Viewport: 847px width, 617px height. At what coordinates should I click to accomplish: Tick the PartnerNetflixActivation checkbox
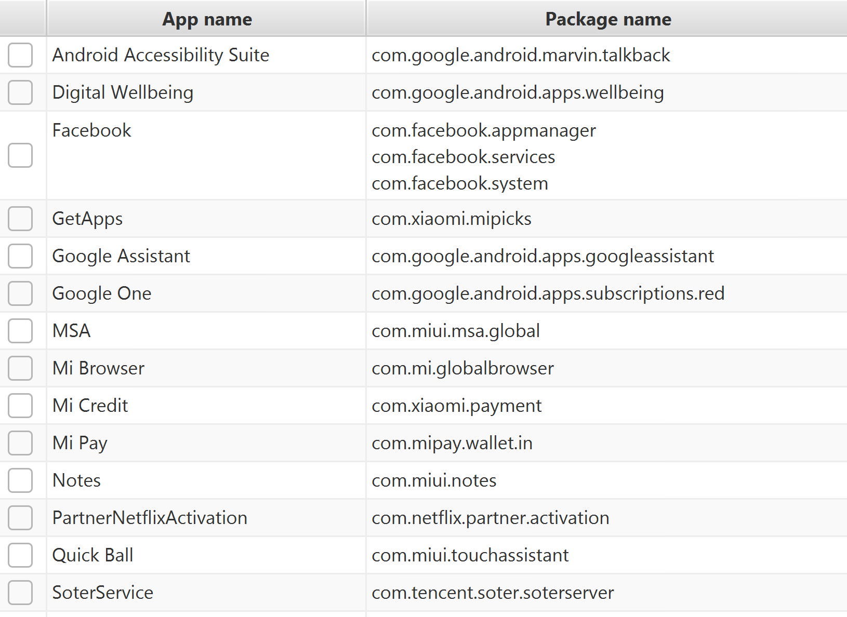pos(20,518)
